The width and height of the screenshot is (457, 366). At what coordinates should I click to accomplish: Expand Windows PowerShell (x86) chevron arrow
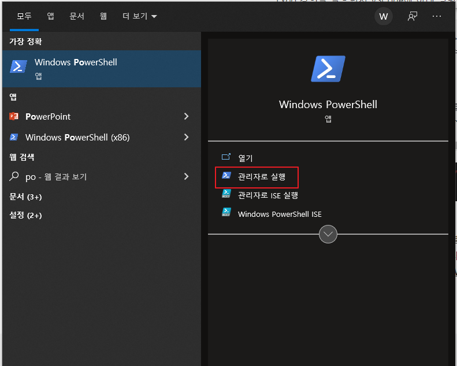tap(186, 137)
